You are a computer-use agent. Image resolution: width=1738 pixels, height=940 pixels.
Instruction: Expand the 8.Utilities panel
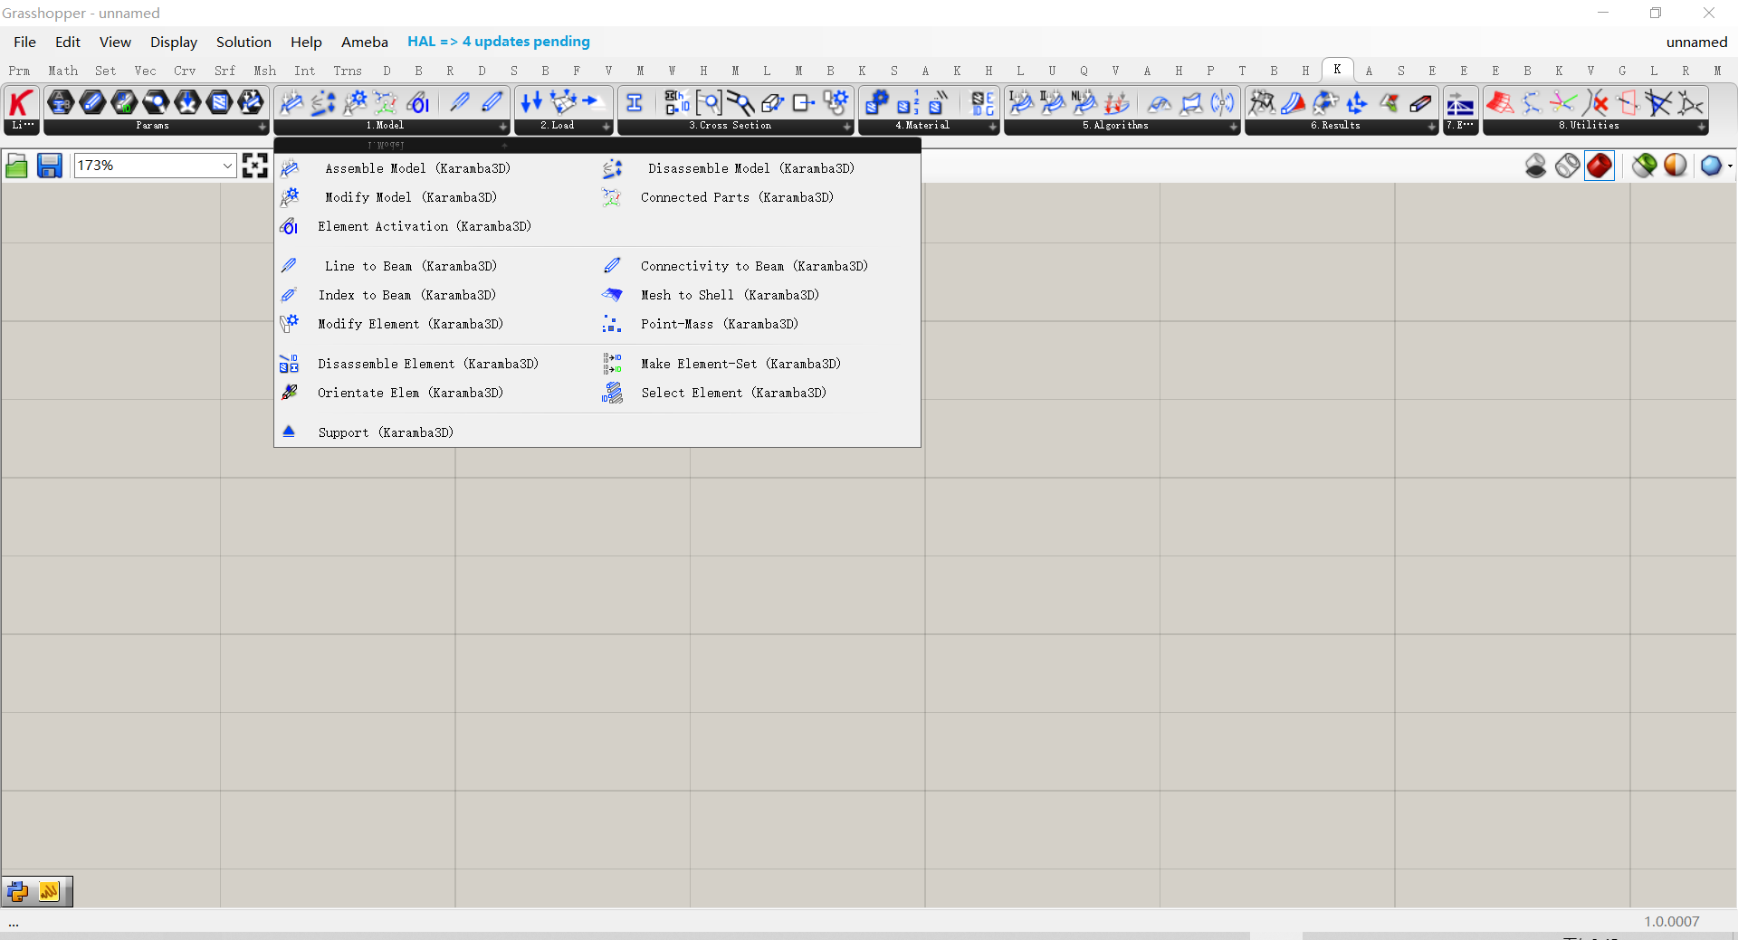click(x=1702, y=127)
